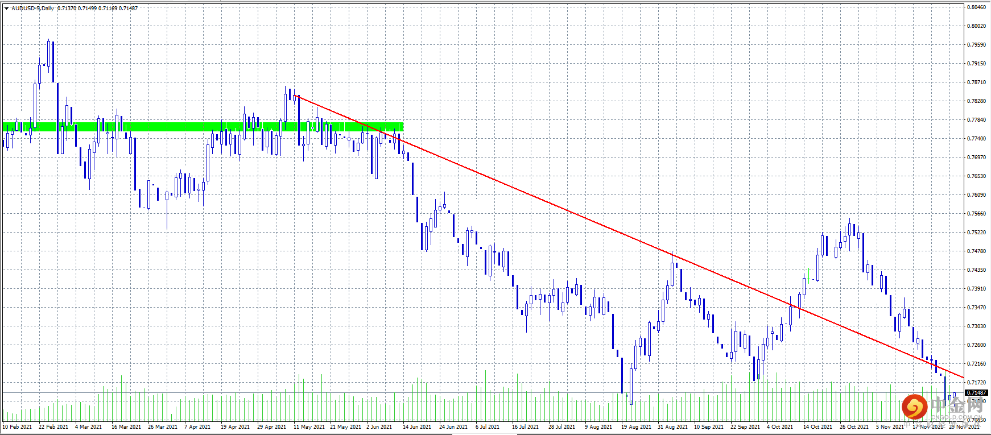
Task: Select the red descending trendline
Action: click(629, 236)
